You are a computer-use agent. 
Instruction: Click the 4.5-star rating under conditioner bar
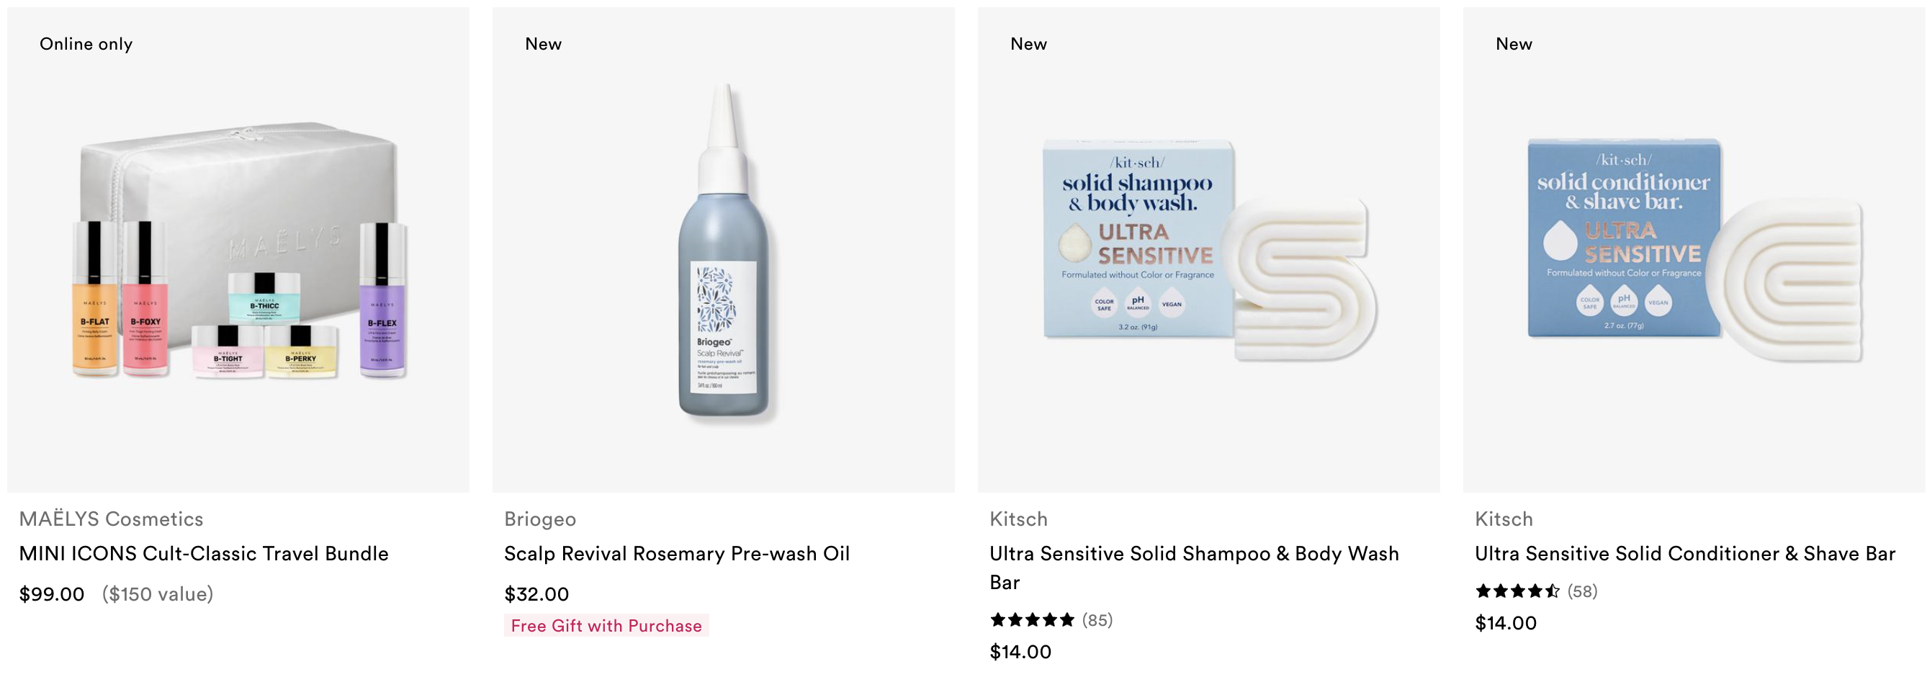1517,591
